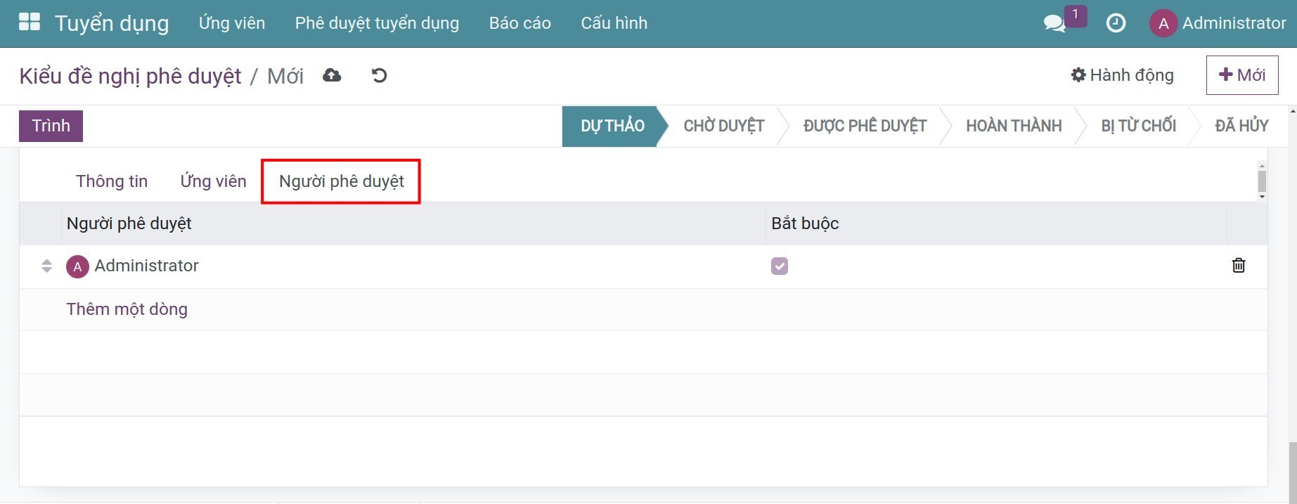Open the Ứng viên top menu
This screenshot has width=1297, height=504.
(232, 23)
